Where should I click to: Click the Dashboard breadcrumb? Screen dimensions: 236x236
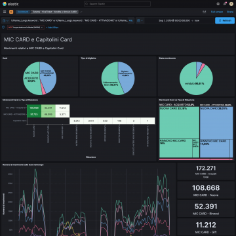[x=23, y=12]
